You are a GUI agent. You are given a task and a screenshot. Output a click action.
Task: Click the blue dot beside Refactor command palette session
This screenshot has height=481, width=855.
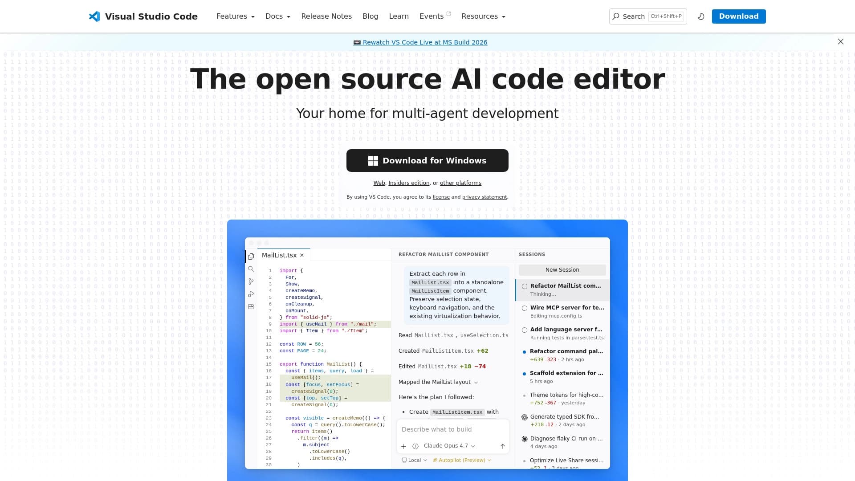(524, 352)
